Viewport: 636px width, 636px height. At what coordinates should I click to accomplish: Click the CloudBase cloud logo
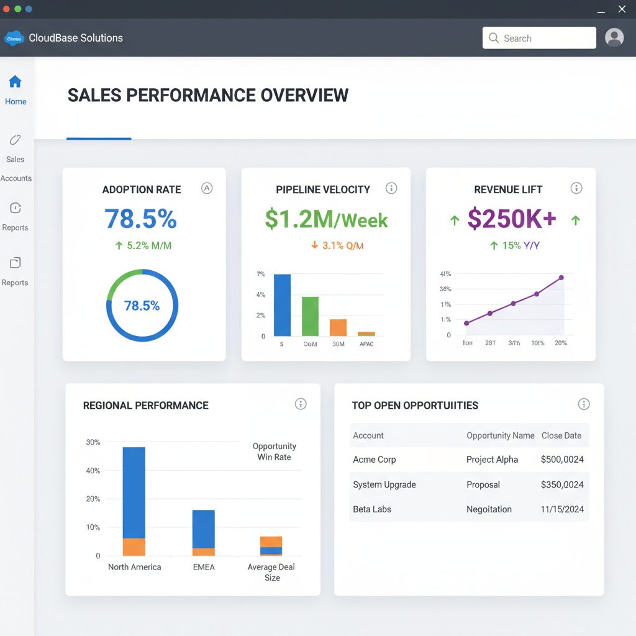click(x=14, y=39)
